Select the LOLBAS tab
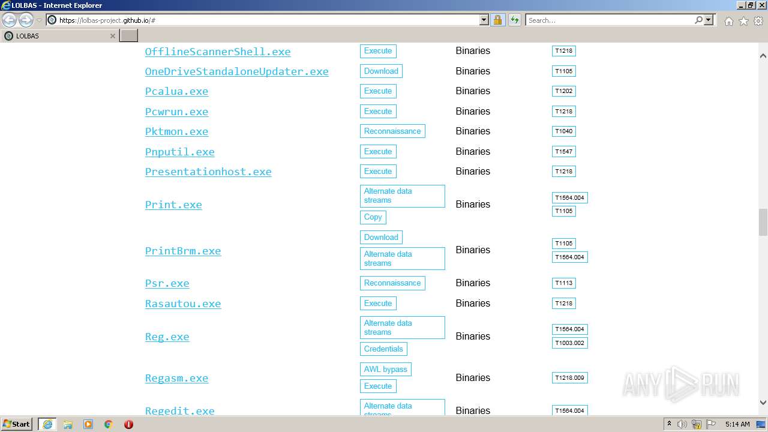Image resolution: width=768 pixels, height=432 pixels. click(60, 36)
